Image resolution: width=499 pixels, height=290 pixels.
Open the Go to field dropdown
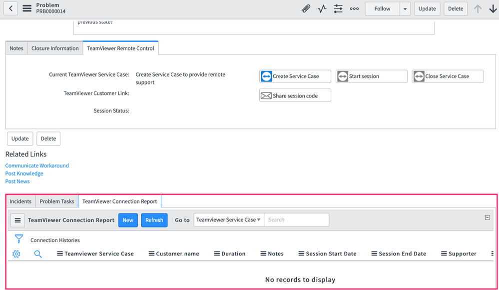229,219
